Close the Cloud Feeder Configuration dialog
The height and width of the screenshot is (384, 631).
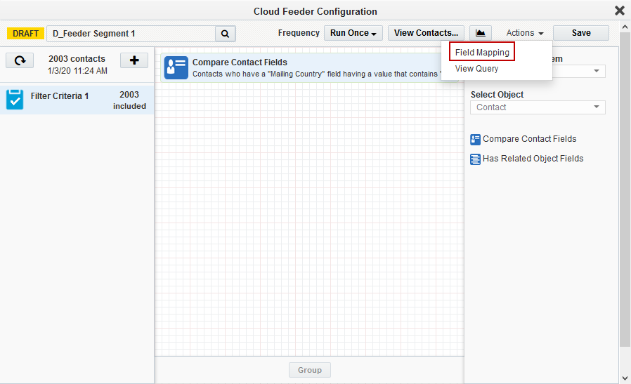[x=619, y=11]
